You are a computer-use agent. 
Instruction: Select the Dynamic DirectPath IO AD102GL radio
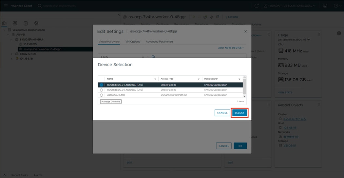coord(102,95)
